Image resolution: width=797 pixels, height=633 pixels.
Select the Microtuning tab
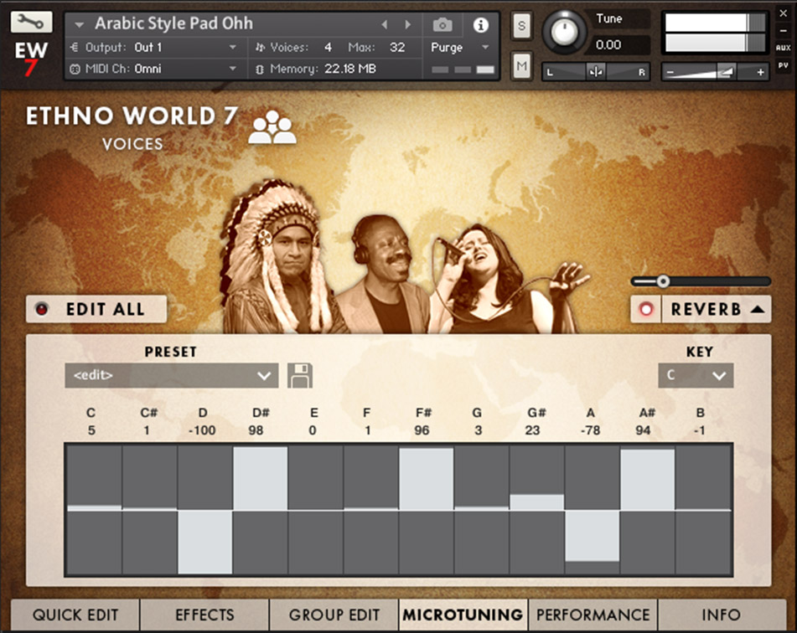pyautogui.click(x=463, y=615)
